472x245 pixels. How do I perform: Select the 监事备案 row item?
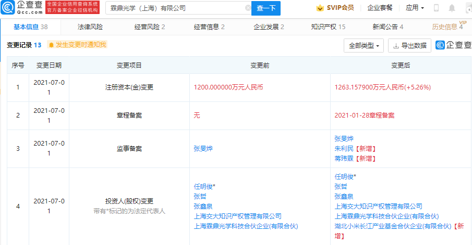tap(129, 149)
